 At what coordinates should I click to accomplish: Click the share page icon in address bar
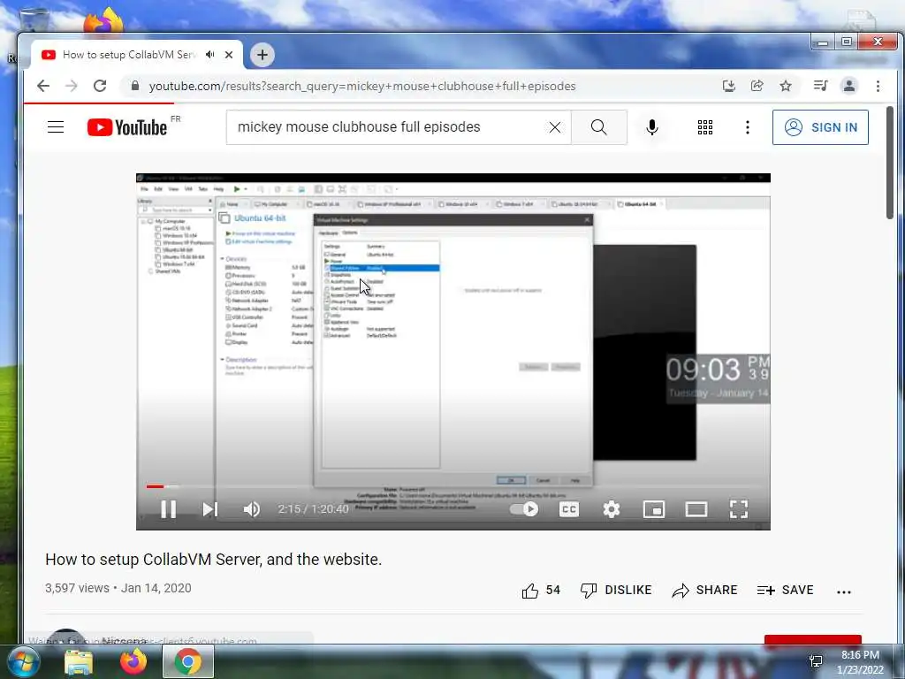(x=757, y=86)
